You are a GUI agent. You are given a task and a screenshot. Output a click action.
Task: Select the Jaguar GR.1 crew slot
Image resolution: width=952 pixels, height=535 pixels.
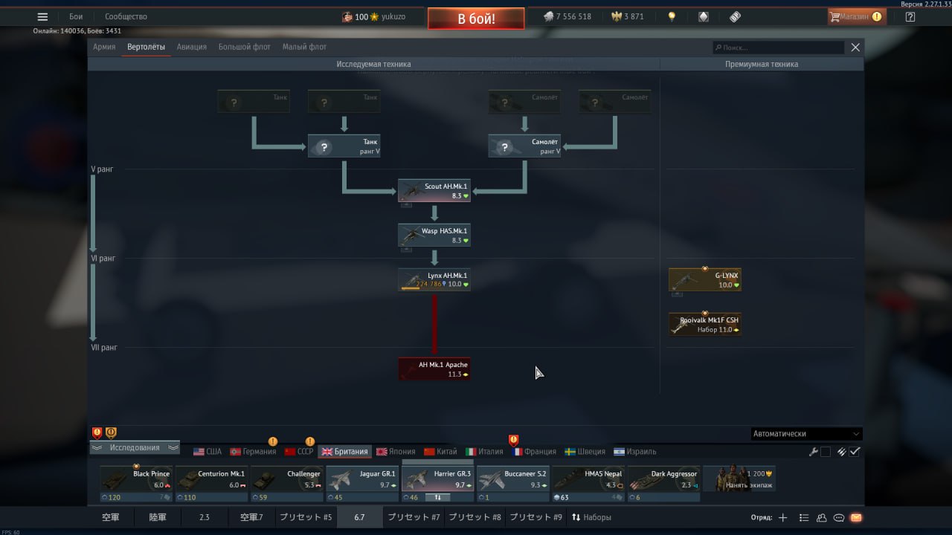coord(363,484)
